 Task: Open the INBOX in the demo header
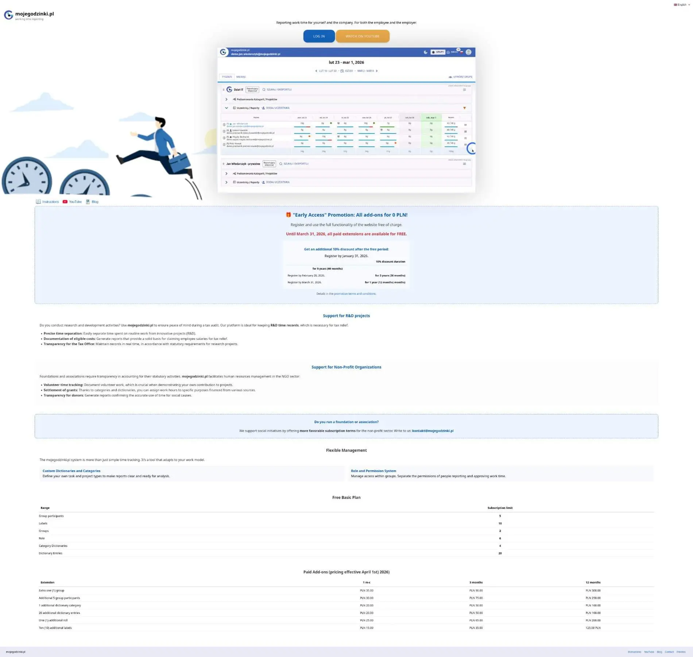tap(453, 52)
